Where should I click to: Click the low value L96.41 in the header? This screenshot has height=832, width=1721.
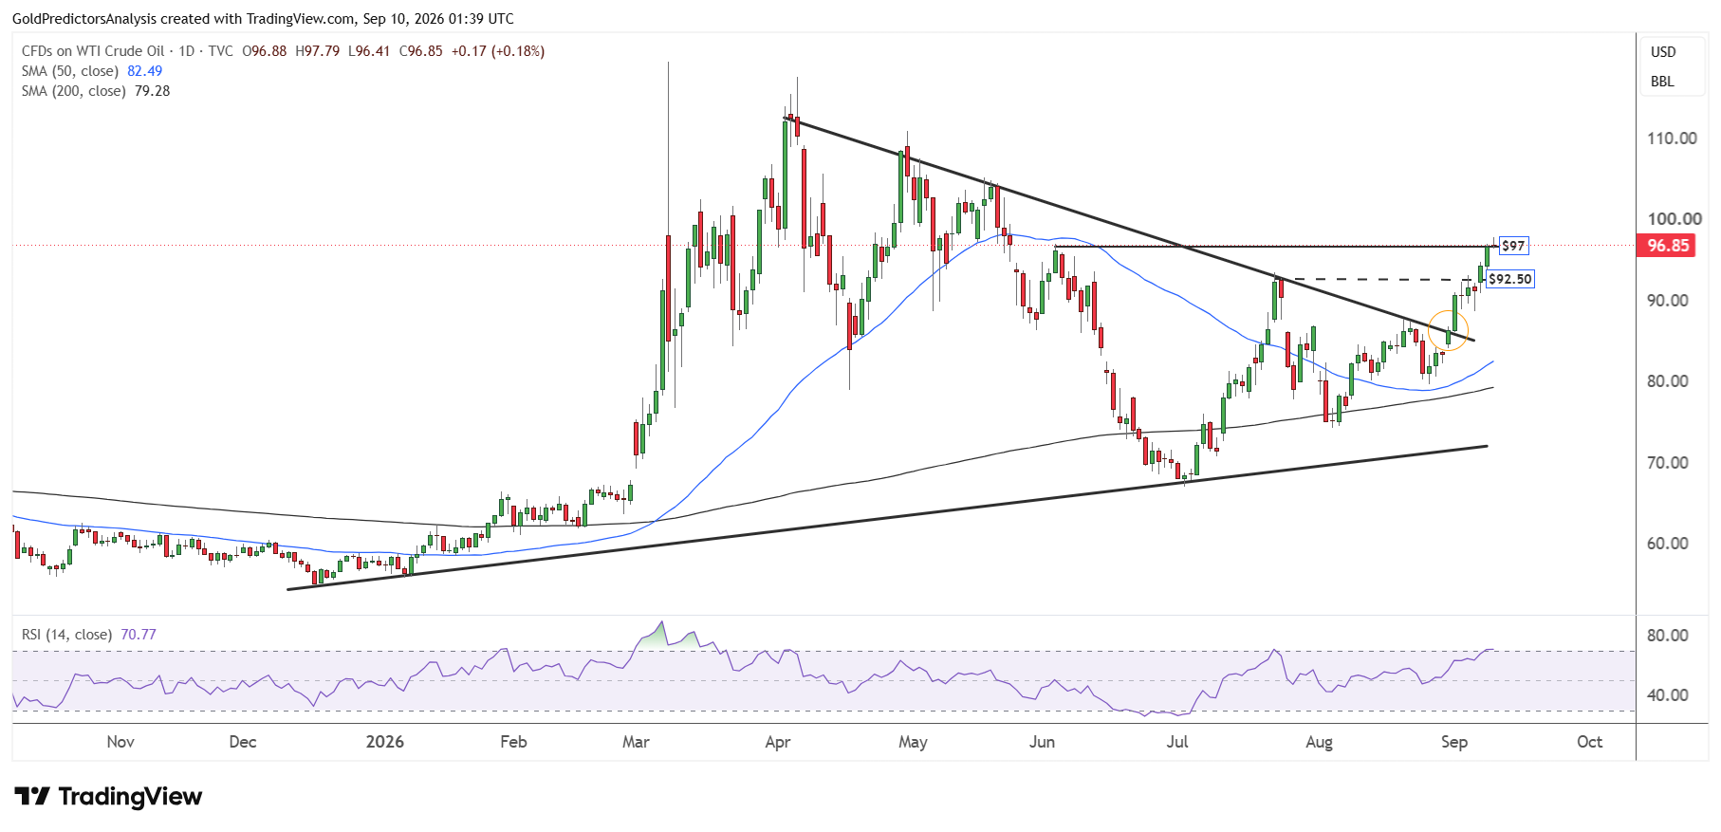[369, 51]
